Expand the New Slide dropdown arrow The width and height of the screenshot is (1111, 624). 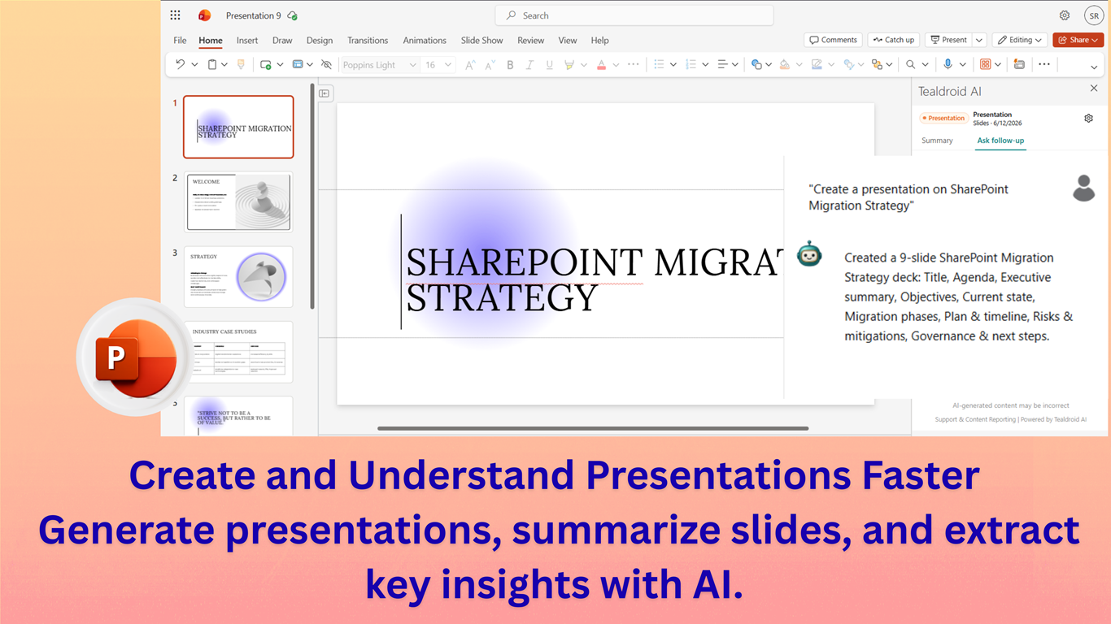click(x=280, y=64)
